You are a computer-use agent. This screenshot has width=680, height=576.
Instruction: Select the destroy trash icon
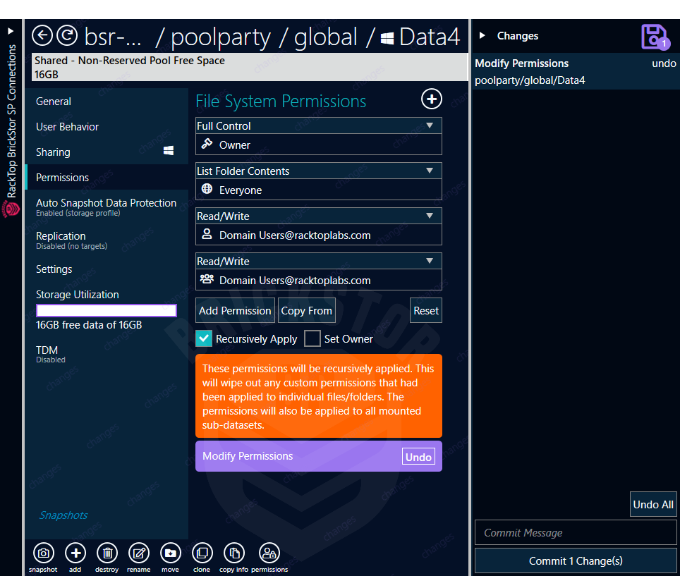pos(107,554)
